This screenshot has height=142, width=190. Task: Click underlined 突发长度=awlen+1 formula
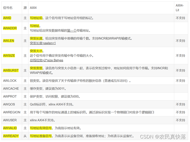point(43,43)
